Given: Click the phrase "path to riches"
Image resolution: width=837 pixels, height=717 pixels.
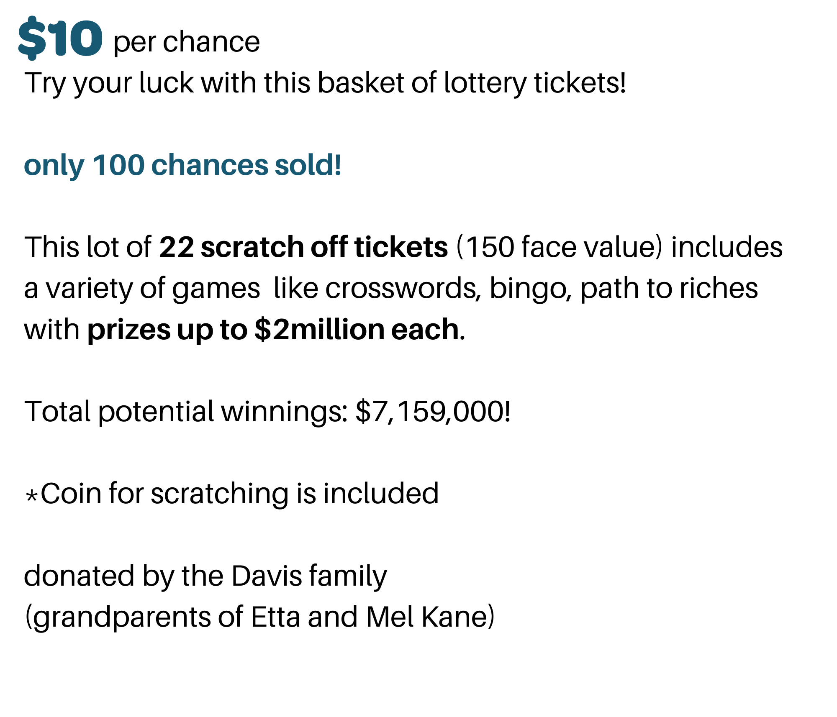Looking at the screenshot, I should pos(669,288).
